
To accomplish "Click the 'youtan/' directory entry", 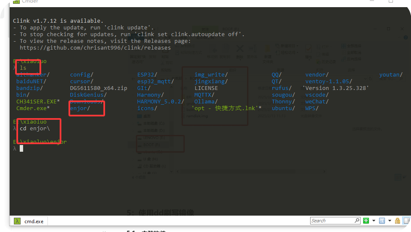I will [391, 75].
